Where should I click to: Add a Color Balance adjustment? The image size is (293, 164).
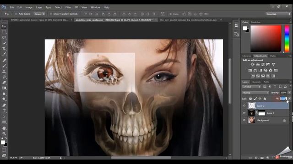point(255,70)
